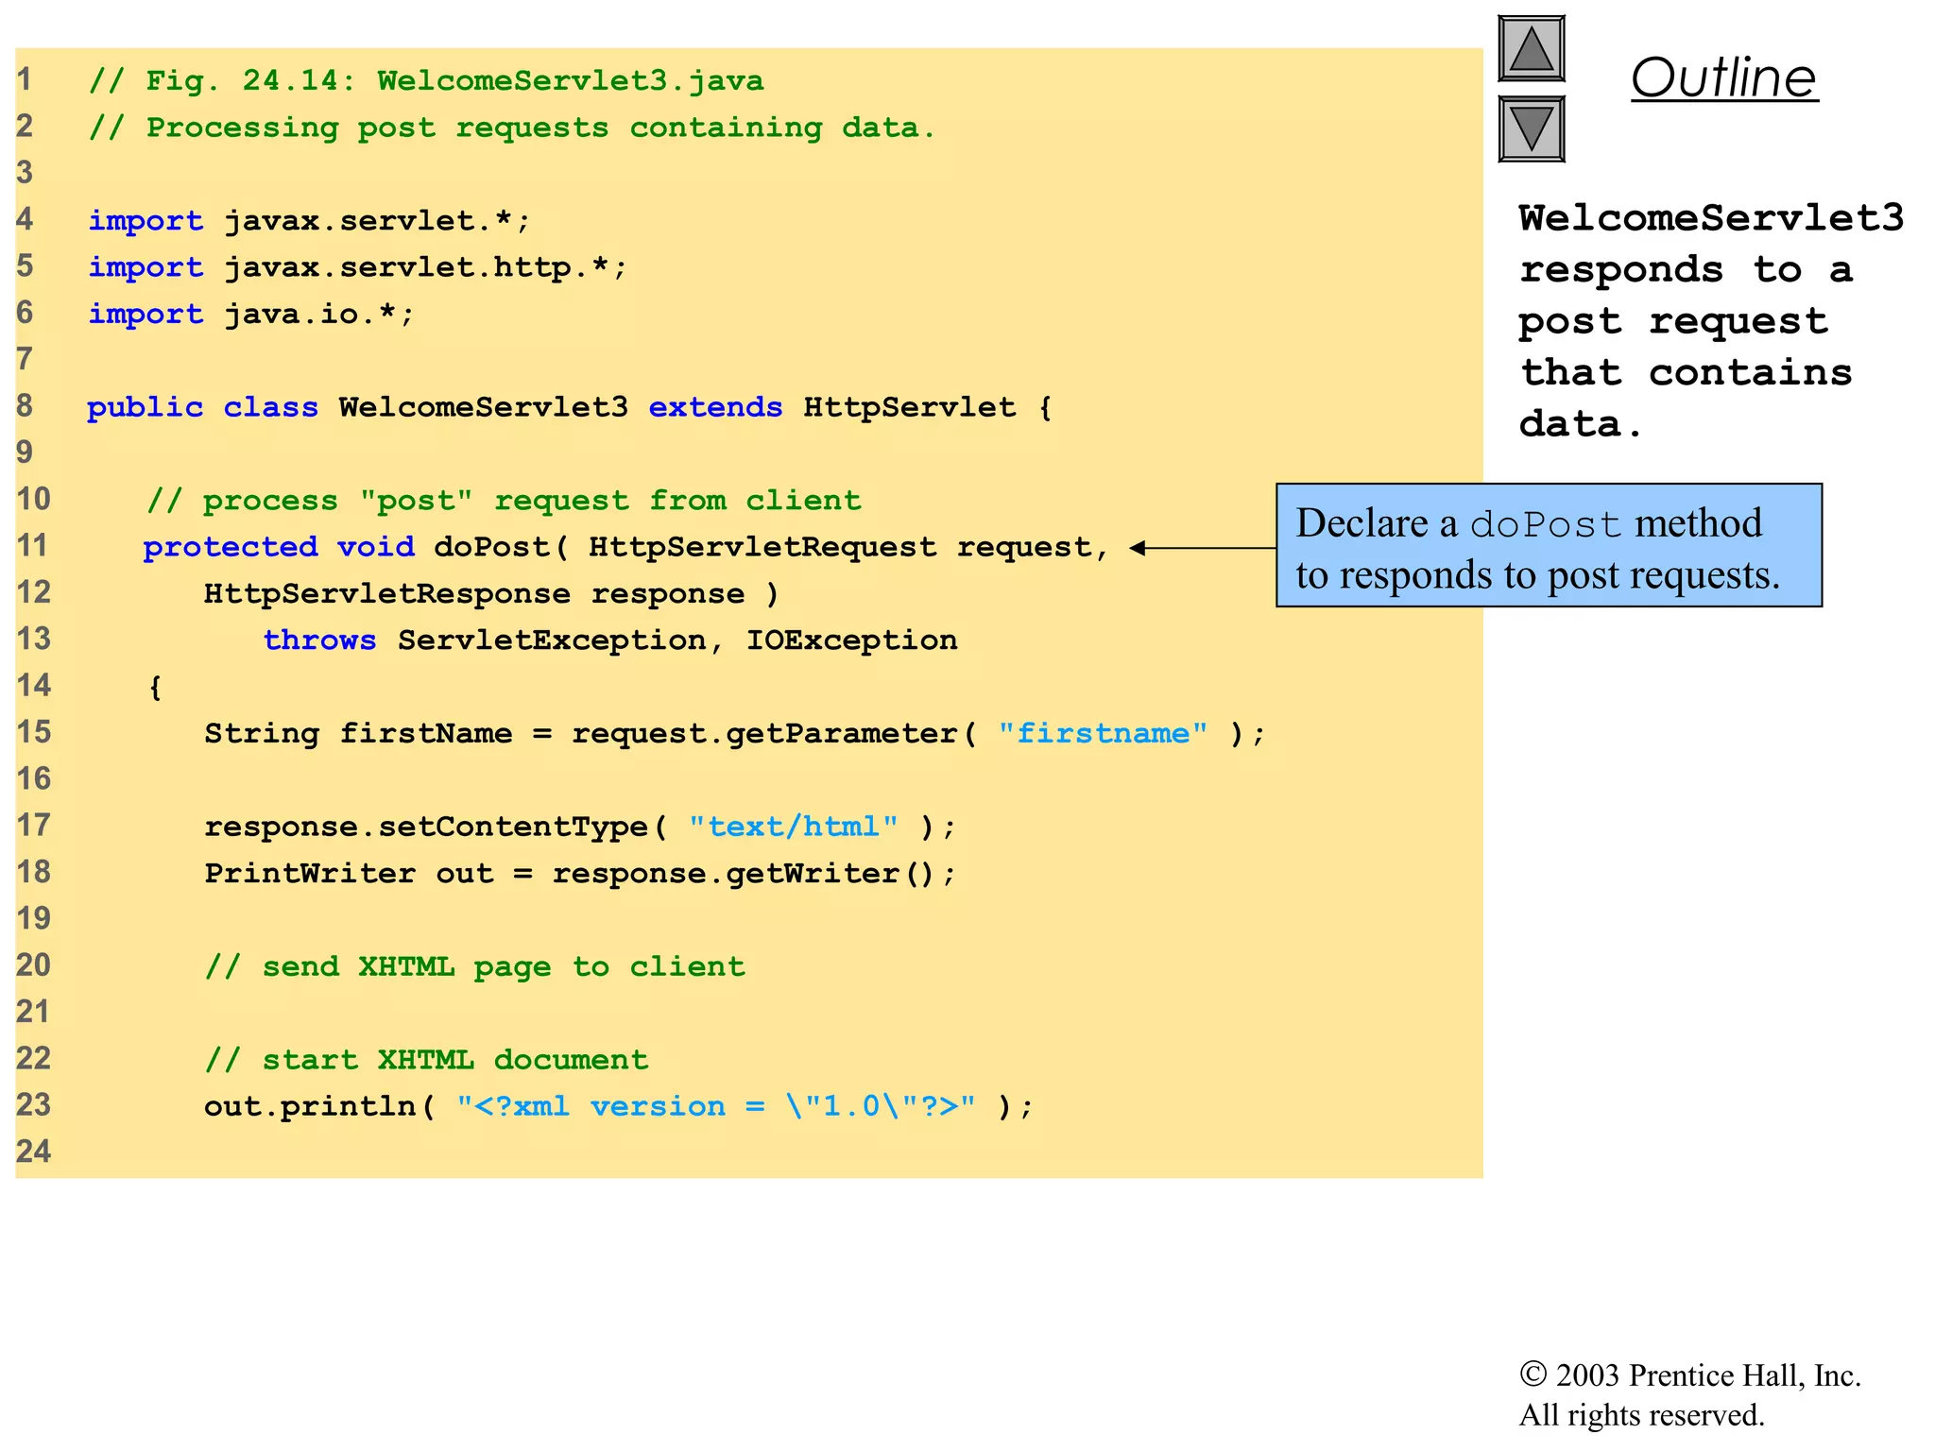This screenshot has height=1451, width=1935.
Task: Click the line 'import javax.servlet.*;'
Action: (309, 220)
